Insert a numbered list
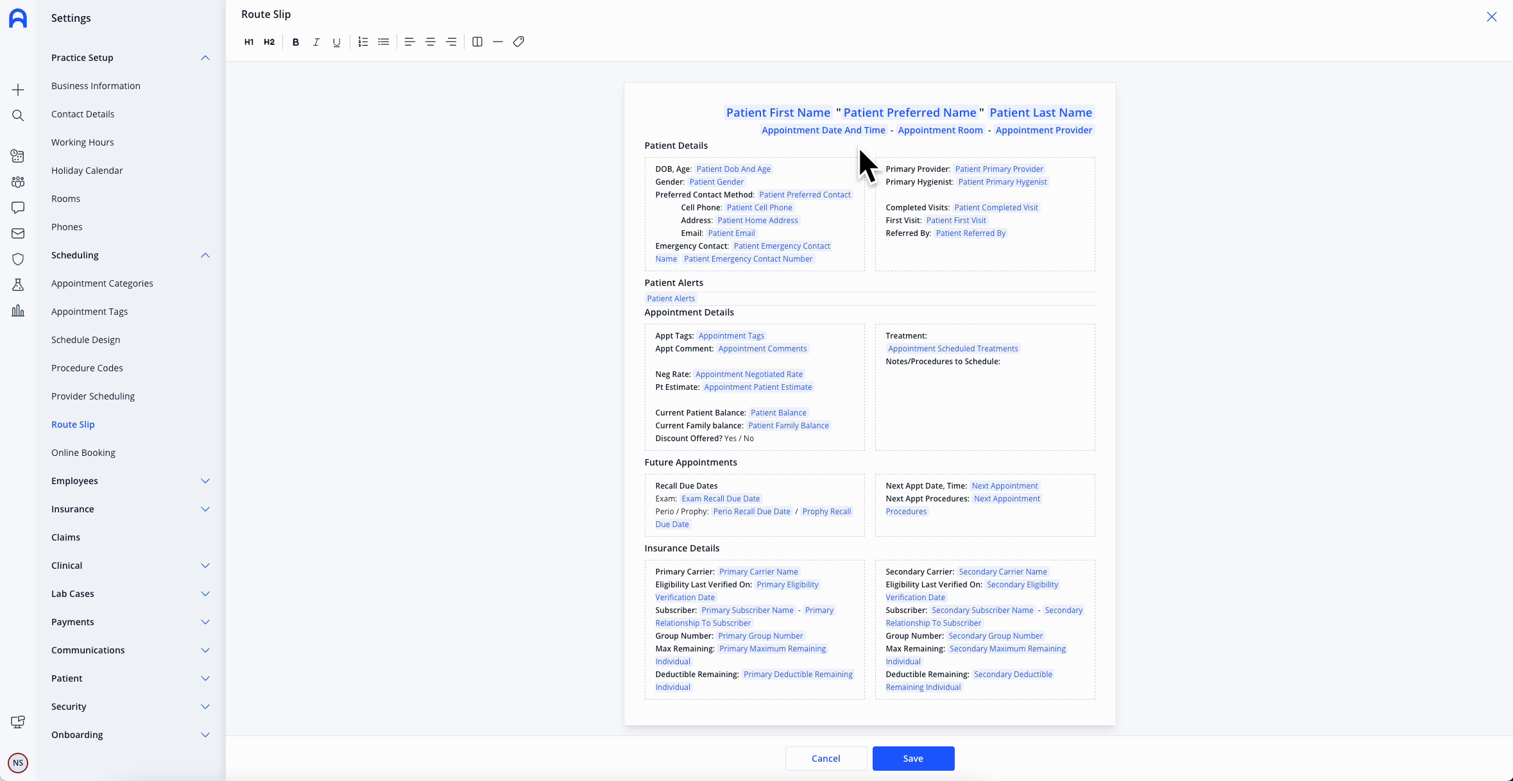Image resolution: width=1513 pixels, height=781 pixels. (363, 42)
